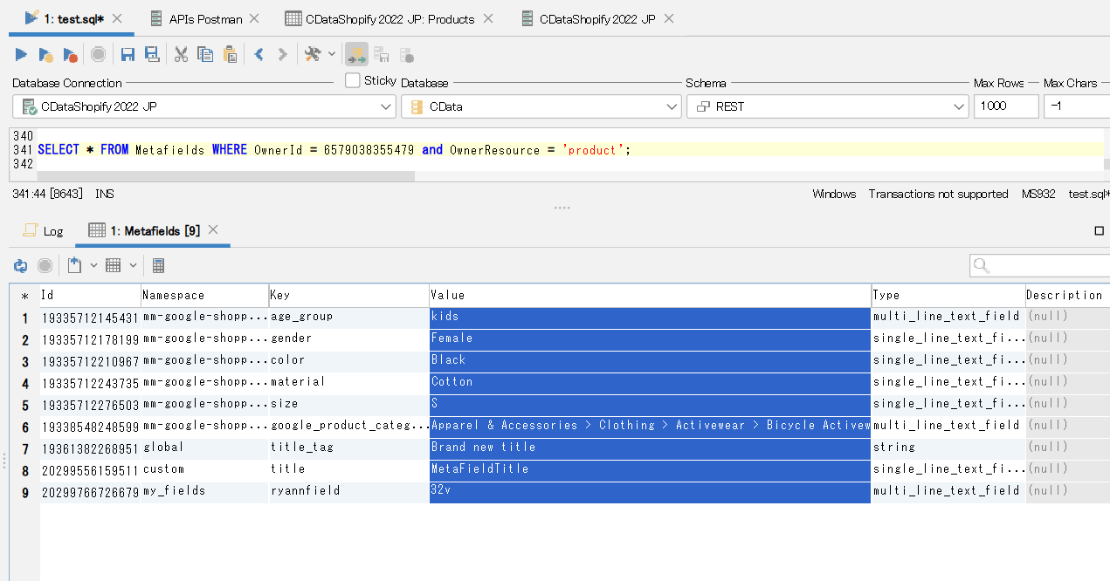Close the Metafields result tab
The height and width of the screenshot is (581, 1110).
[x=213, y=230]
